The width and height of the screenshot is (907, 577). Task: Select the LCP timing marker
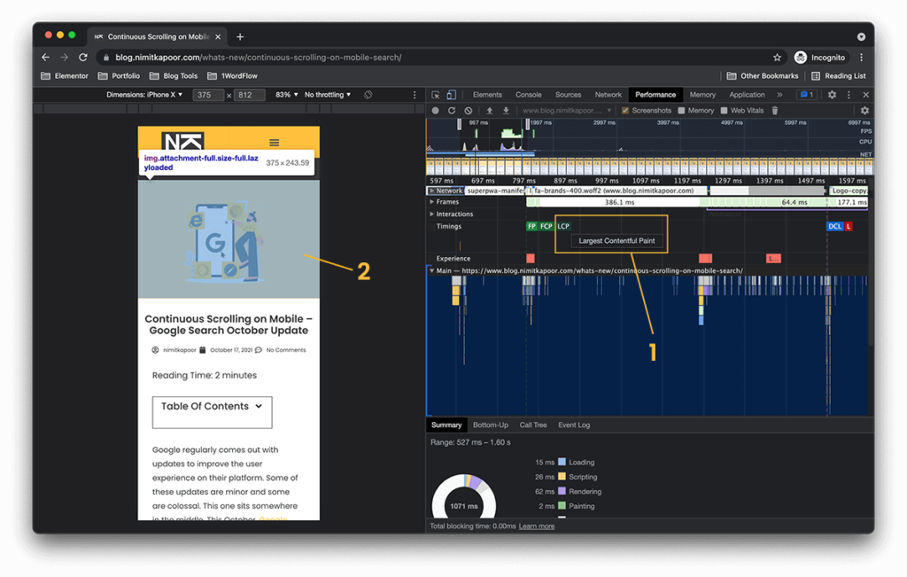click(x=563, y=226)
